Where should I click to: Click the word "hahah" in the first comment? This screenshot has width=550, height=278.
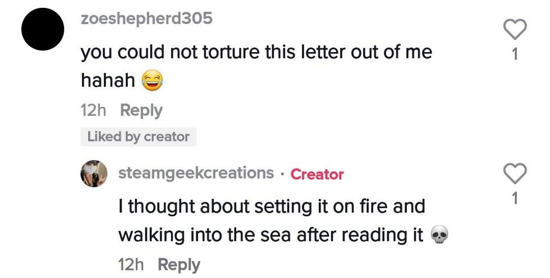[x=108, y=81]
